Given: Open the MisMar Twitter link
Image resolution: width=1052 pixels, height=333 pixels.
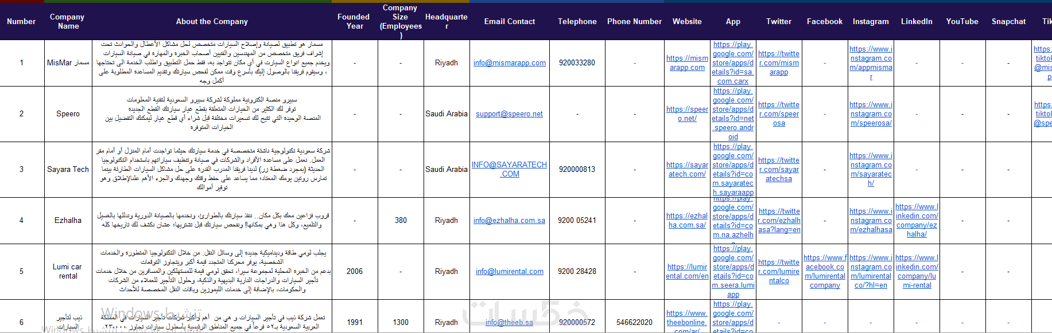Looking at the screenshot, I should [x=779, y=63].
